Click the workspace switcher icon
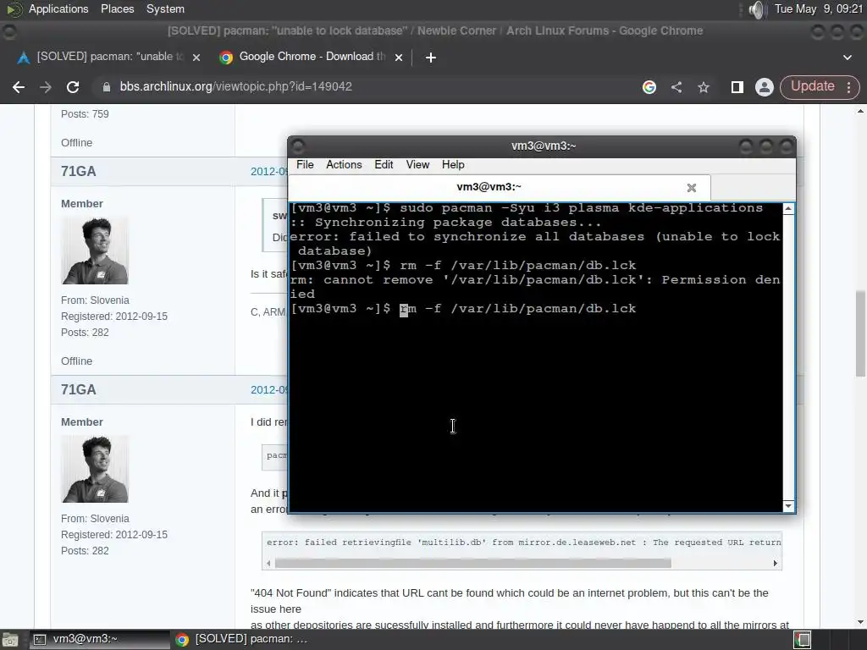The width and height of the screenshot is (867, 650). (x=802, y=640)
